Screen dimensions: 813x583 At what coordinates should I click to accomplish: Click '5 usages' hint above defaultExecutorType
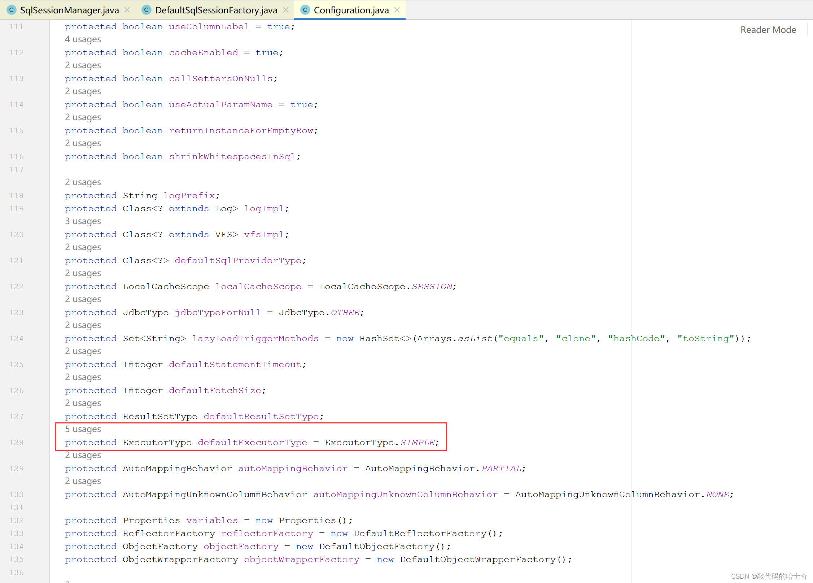(x=83, y=429)
